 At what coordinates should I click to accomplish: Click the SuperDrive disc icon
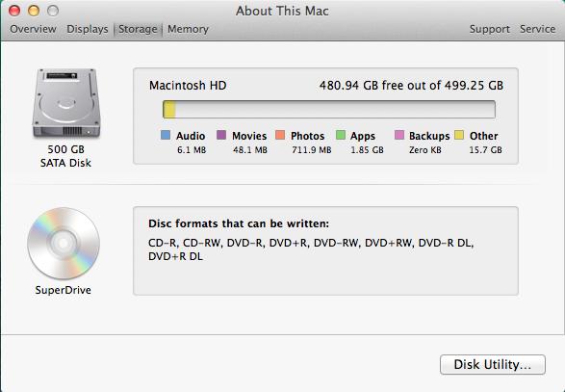click(x=64, y=244)
